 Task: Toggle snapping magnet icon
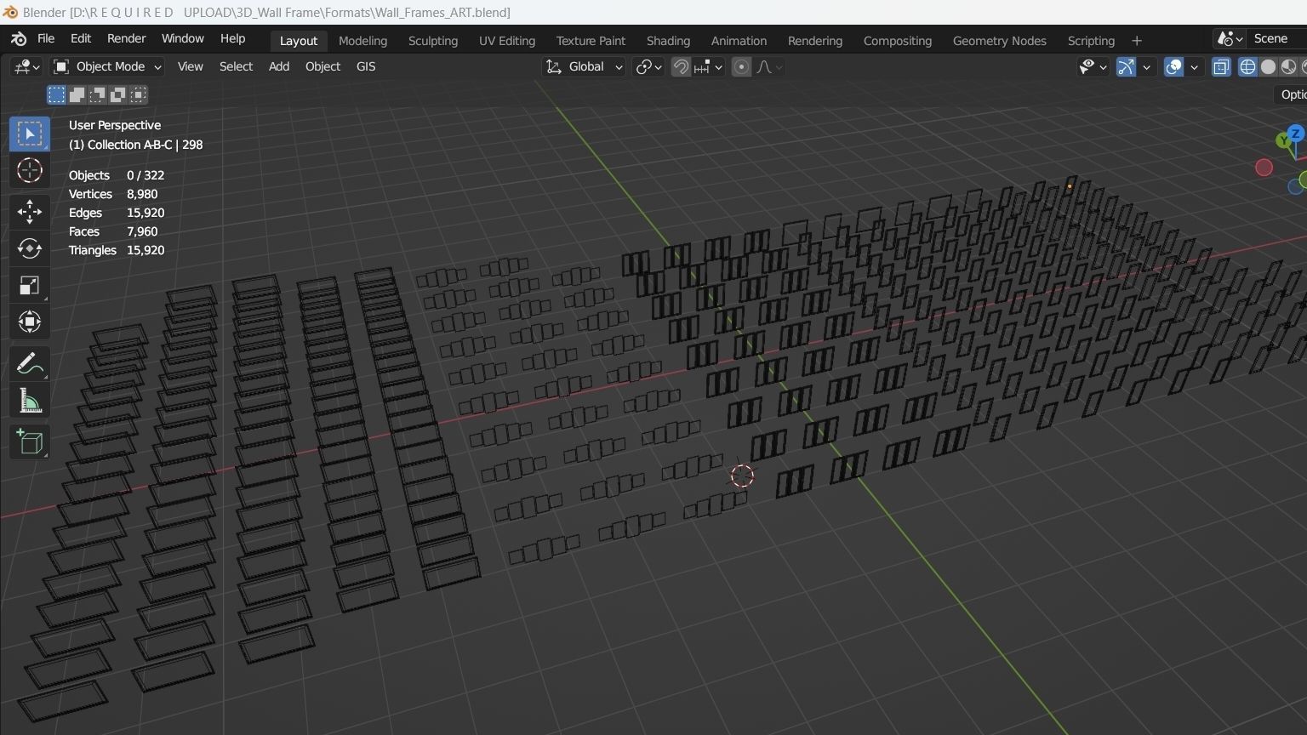[681, 66]
